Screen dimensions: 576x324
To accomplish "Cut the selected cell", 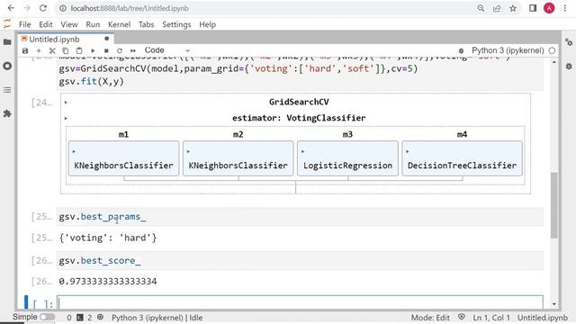I will pyautogui.click(x=52, y=50).
